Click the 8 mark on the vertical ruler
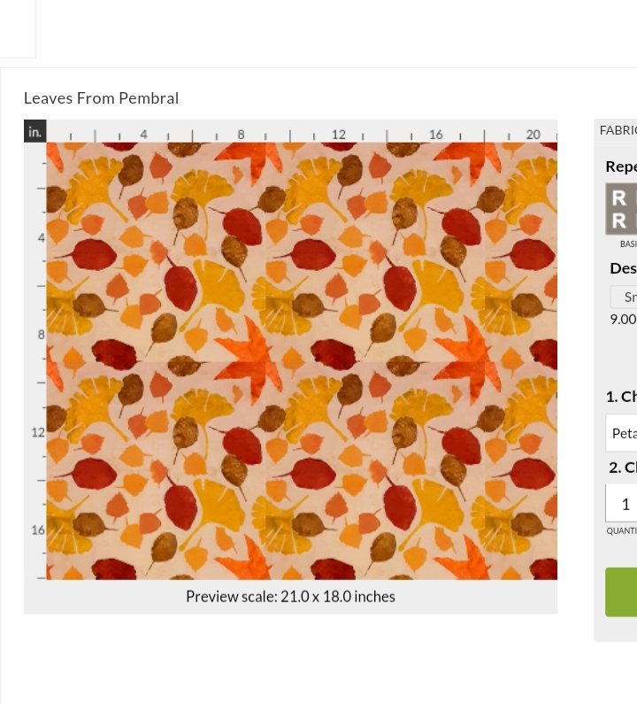 click(x=41, y=335)
